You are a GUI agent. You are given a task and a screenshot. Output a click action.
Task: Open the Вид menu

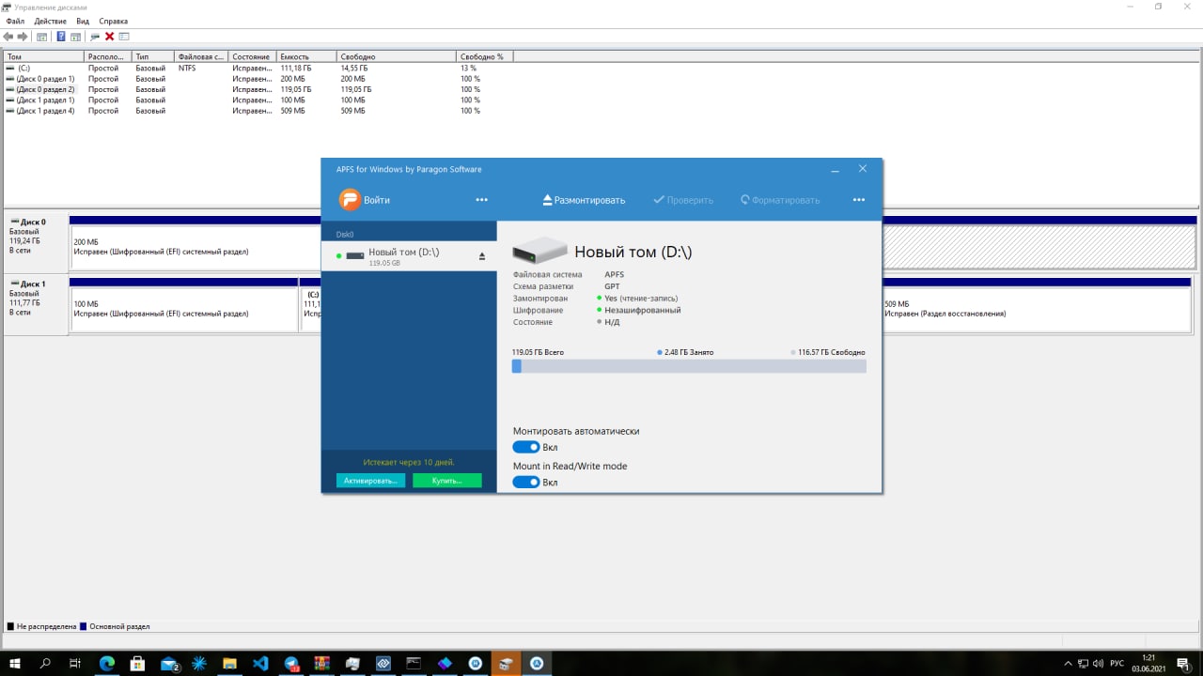pyautogui.click(x=83, y=21)
